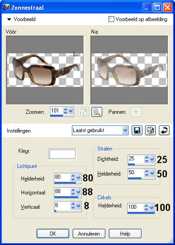Click the Dichtheid value field
Screen dimensions: 175x245
(x=136, y=159)
